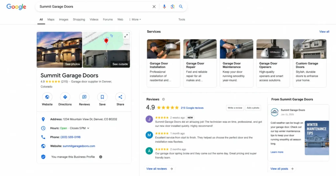Open See photos house thumbnail

tap(59, 50)
